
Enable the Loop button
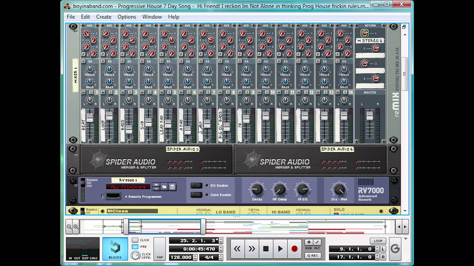coord(378,241)
